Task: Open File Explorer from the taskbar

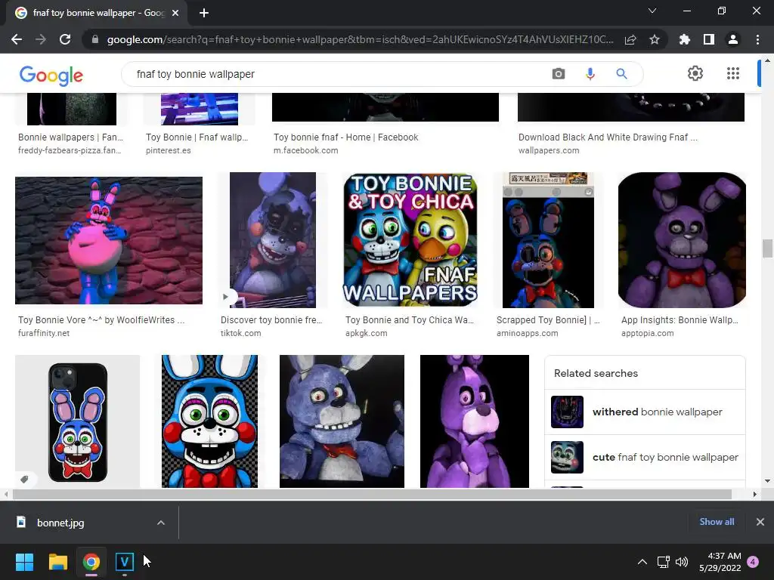Action: (57, 562)
